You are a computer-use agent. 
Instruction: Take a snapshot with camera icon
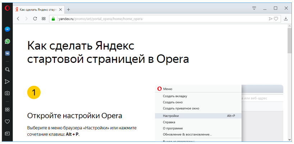[x=7, y=93]
